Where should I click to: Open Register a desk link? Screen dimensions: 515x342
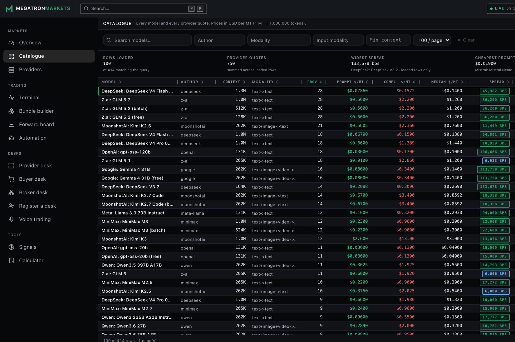(x=49, y=206)
